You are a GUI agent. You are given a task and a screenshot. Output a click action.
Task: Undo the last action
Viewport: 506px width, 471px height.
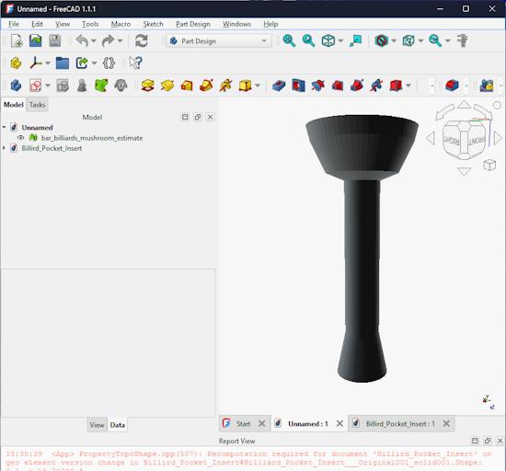click(82, 41)
